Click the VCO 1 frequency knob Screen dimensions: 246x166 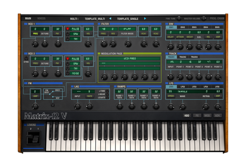35,44
